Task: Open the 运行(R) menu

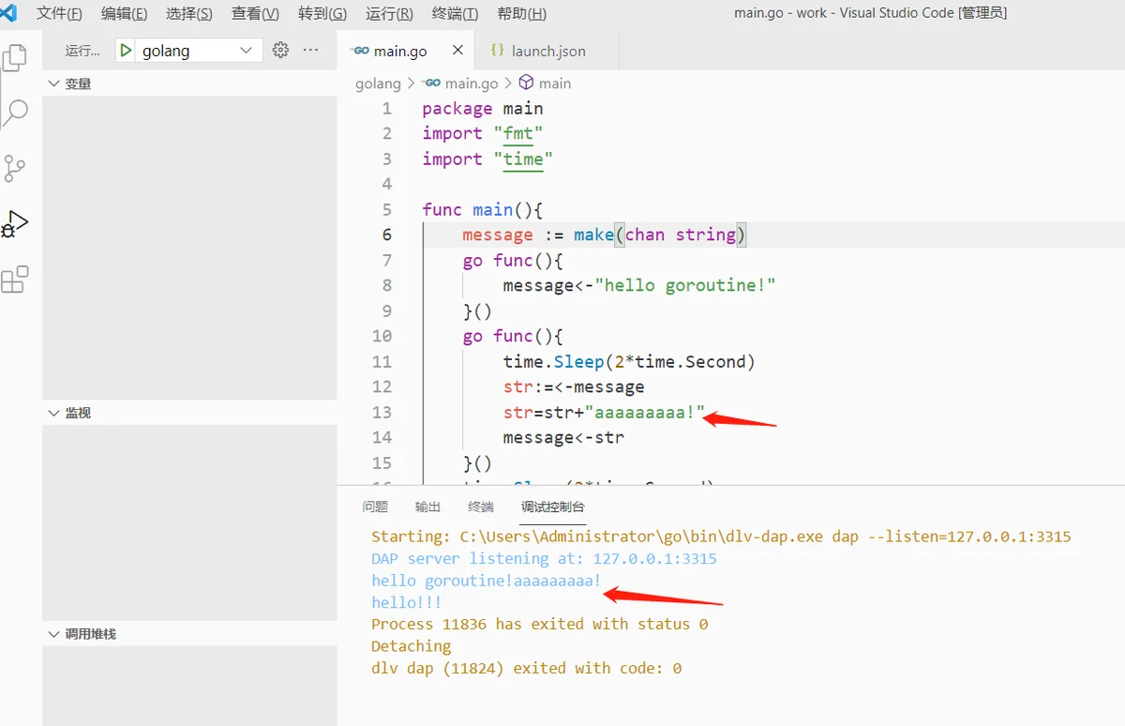Action: (389, 14)
